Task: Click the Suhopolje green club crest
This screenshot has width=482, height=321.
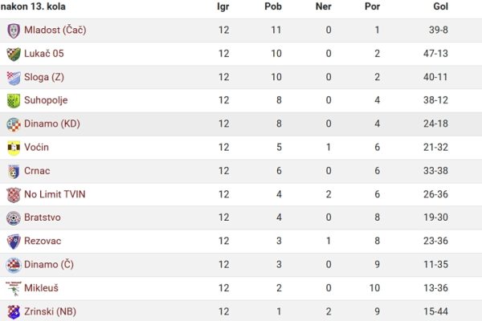Action: pyautogui.click(x=14, y=101)
